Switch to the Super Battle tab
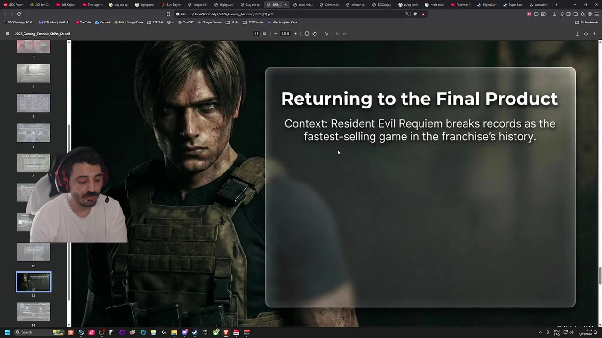602x338 pixels. coord(513,5)
